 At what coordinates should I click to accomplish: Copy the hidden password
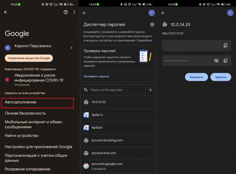coord(225,60)
